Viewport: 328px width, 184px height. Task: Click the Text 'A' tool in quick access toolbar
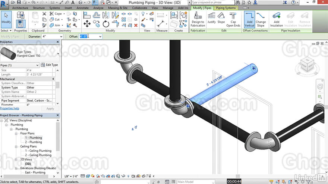point(73,2)
